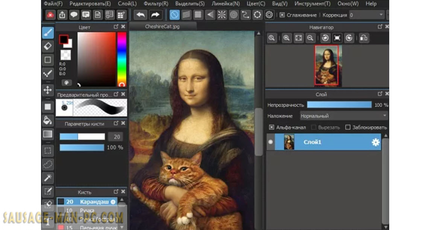
Task: Open Редактировать(E) menu
Action: 90,4
